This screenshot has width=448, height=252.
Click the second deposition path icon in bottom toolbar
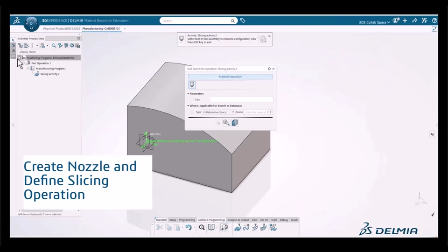click(246, 227)
